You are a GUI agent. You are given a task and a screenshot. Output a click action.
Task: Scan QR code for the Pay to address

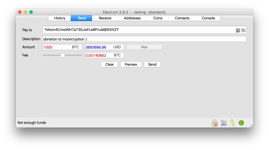238,30
